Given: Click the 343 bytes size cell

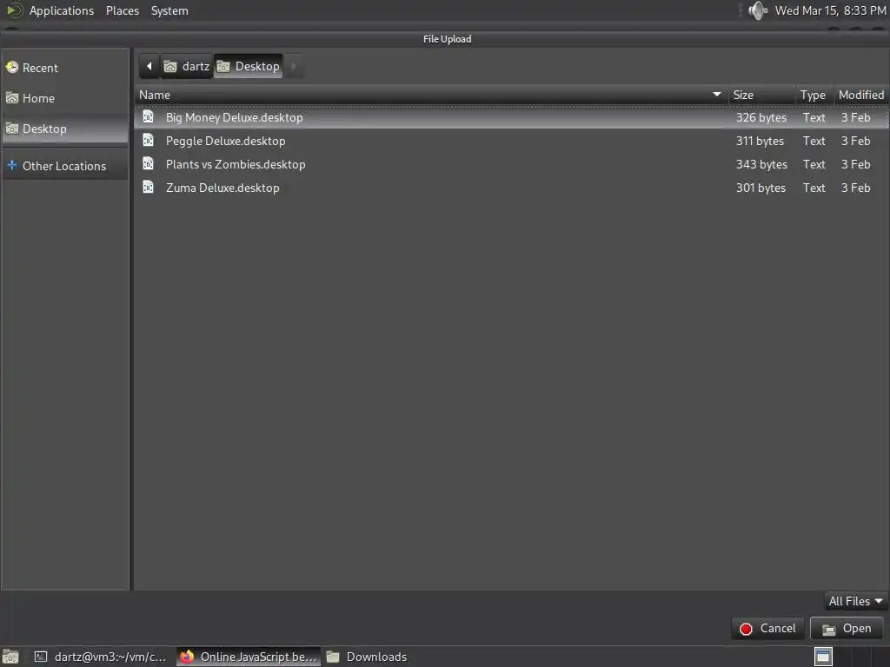Looking at the screenshot, I should [761, 164].
